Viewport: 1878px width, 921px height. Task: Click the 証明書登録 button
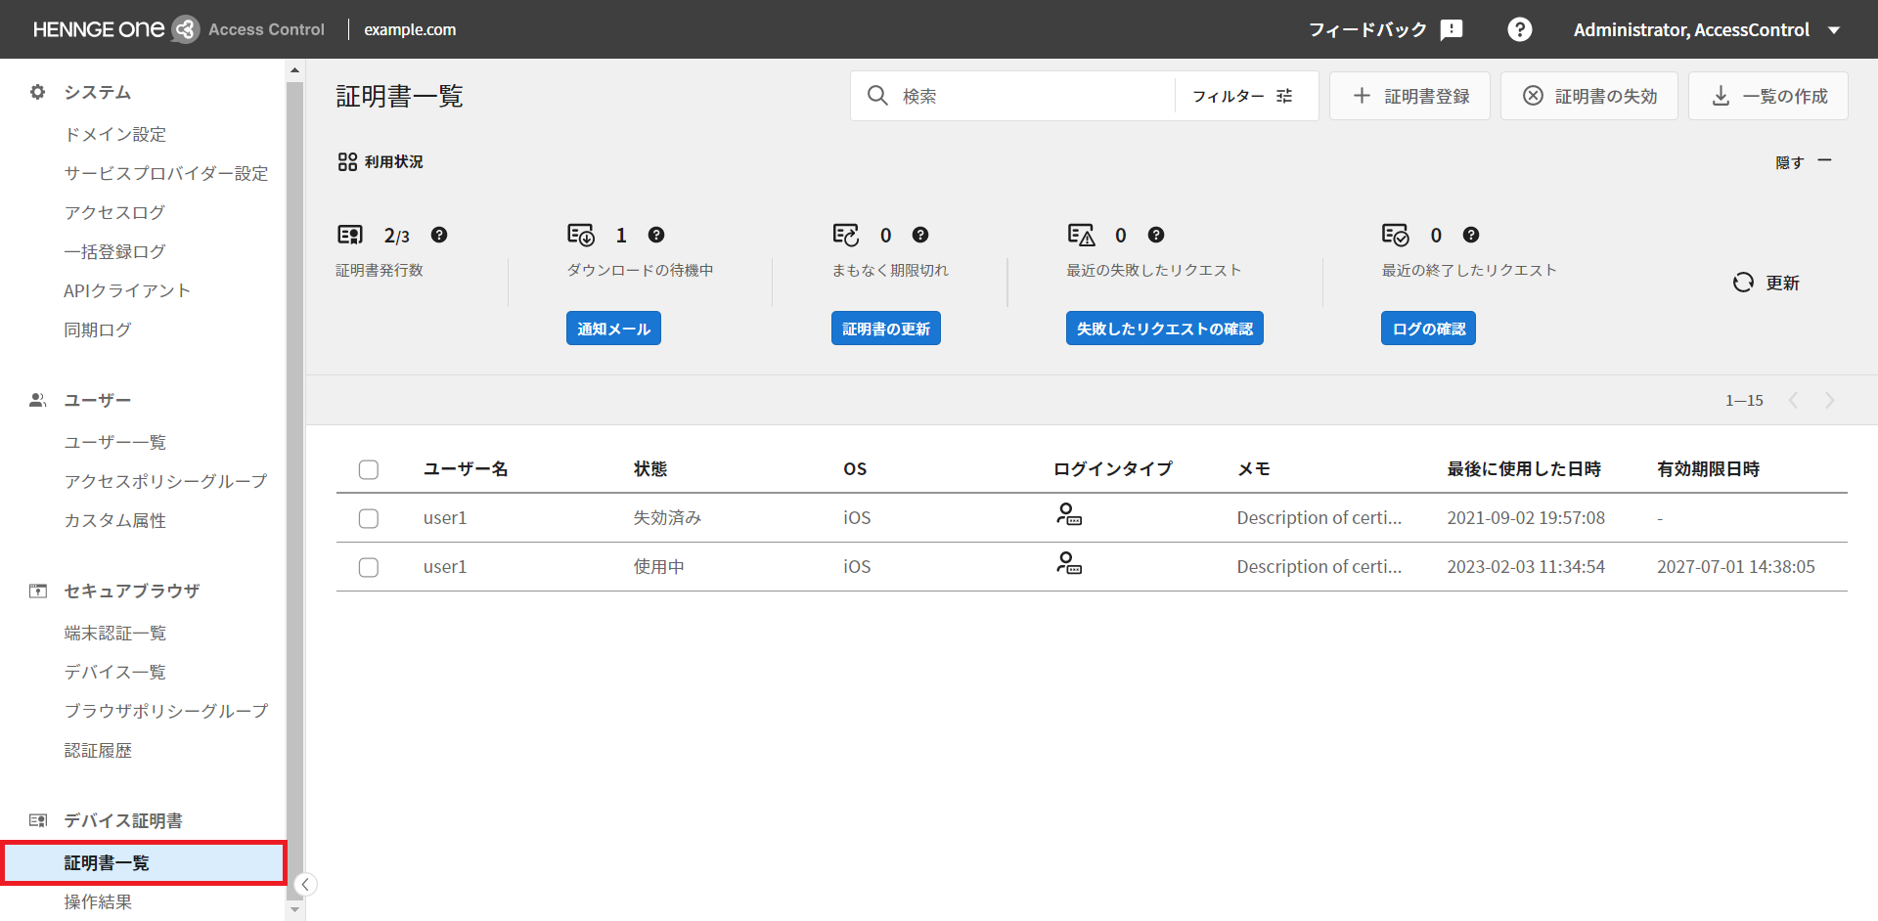[x=1409, y=96]
